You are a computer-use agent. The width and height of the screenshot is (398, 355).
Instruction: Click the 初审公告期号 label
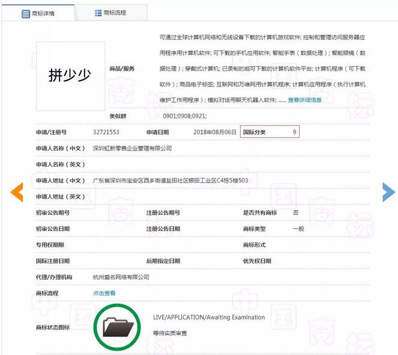point(53,213)
